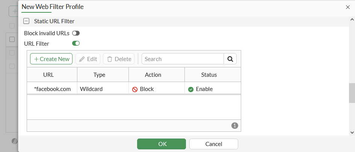Disable the URL Filter switch
The width and height of the screenshot is (355, 152).
coord(76,43)
